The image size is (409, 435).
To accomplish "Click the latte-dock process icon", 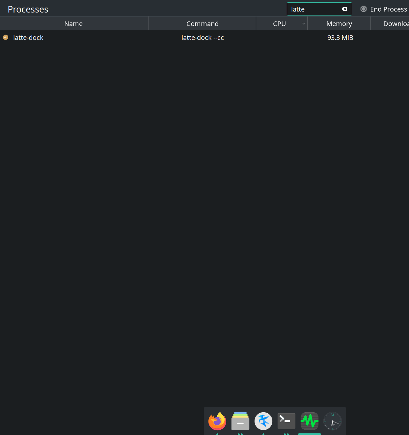I will [6, 38].
